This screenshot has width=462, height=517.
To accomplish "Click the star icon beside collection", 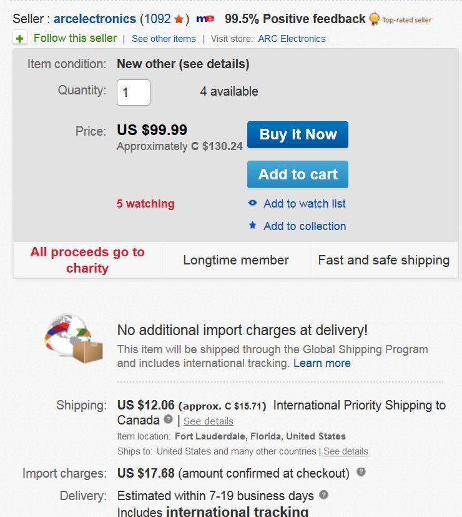I will coord(252,226).
